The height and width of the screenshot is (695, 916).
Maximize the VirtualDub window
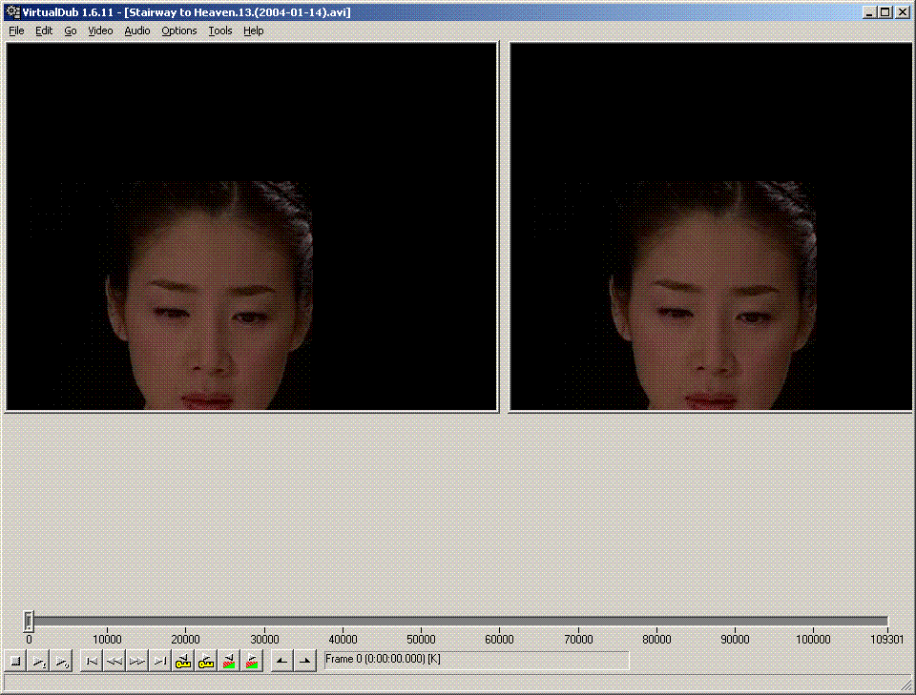tap(885, 12)
